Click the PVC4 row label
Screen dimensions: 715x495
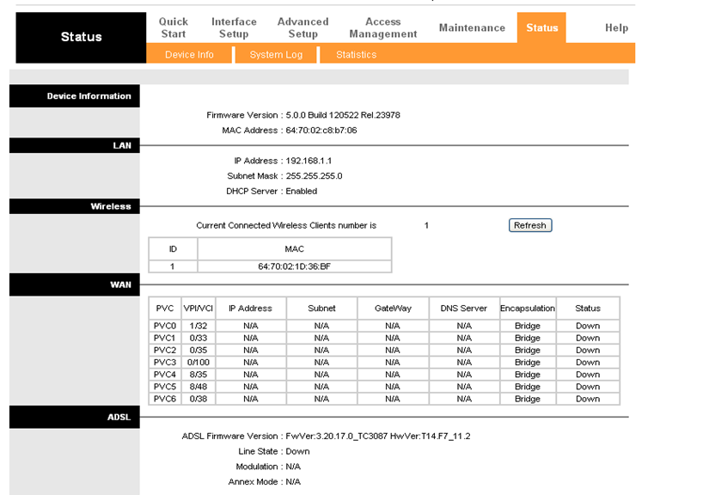[165, 375]
